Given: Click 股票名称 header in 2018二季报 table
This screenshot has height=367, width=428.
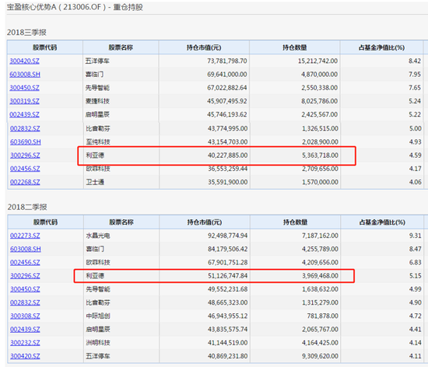Looking at the screenshot, I should [121, 222].
